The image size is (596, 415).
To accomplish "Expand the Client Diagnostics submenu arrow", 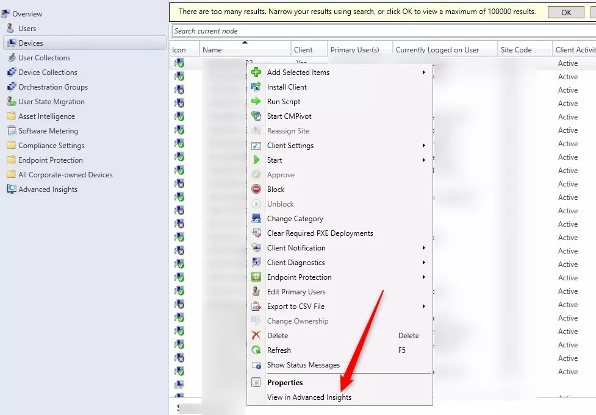I will click(424, 263).
